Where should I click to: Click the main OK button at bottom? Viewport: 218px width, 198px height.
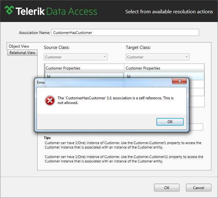[x=167, y=188]
